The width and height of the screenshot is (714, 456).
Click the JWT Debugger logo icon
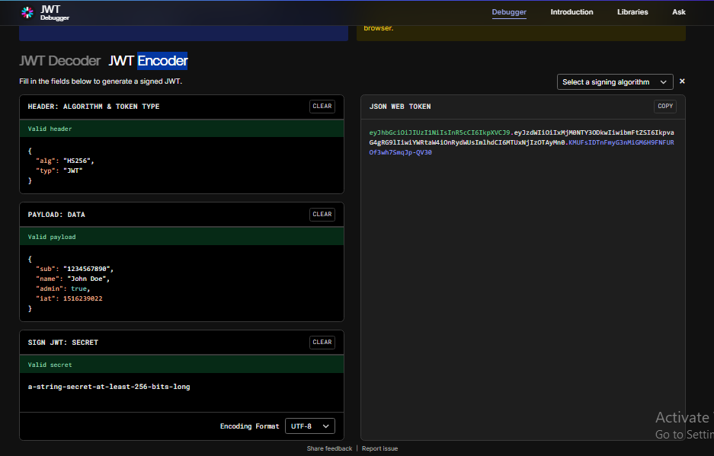tap(27, 12)
